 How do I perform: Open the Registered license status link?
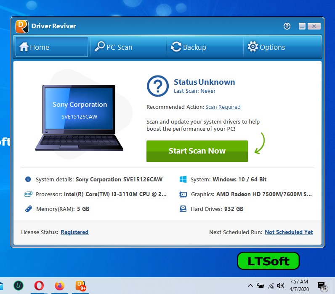click(74, 232)
